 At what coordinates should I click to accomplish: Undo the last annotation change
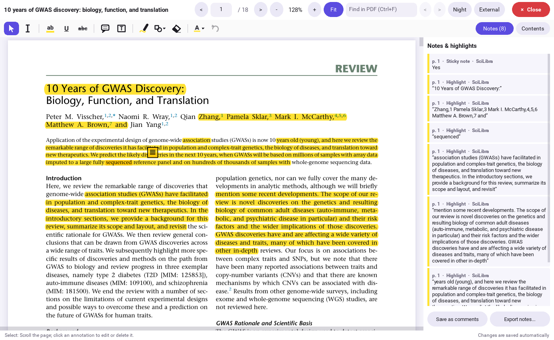click(x=215, y=28)
